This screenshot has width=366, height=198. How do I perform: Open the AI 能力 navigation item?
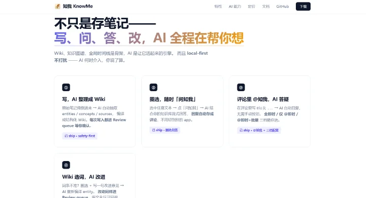coord(235,7)
